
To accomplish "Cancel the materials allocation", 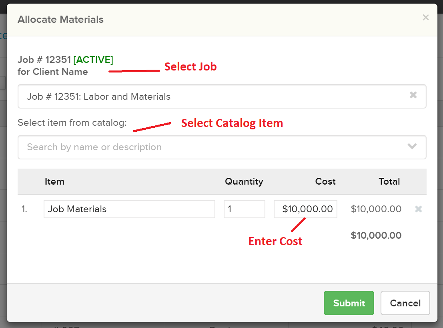I will click(x=405, y=303).
